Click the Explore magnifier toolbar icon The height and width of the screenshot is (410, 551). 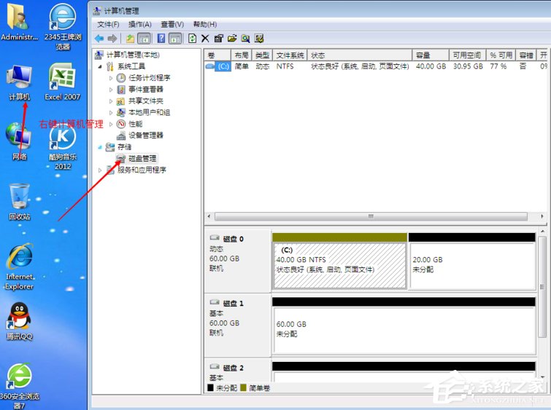tap(245, 38)
